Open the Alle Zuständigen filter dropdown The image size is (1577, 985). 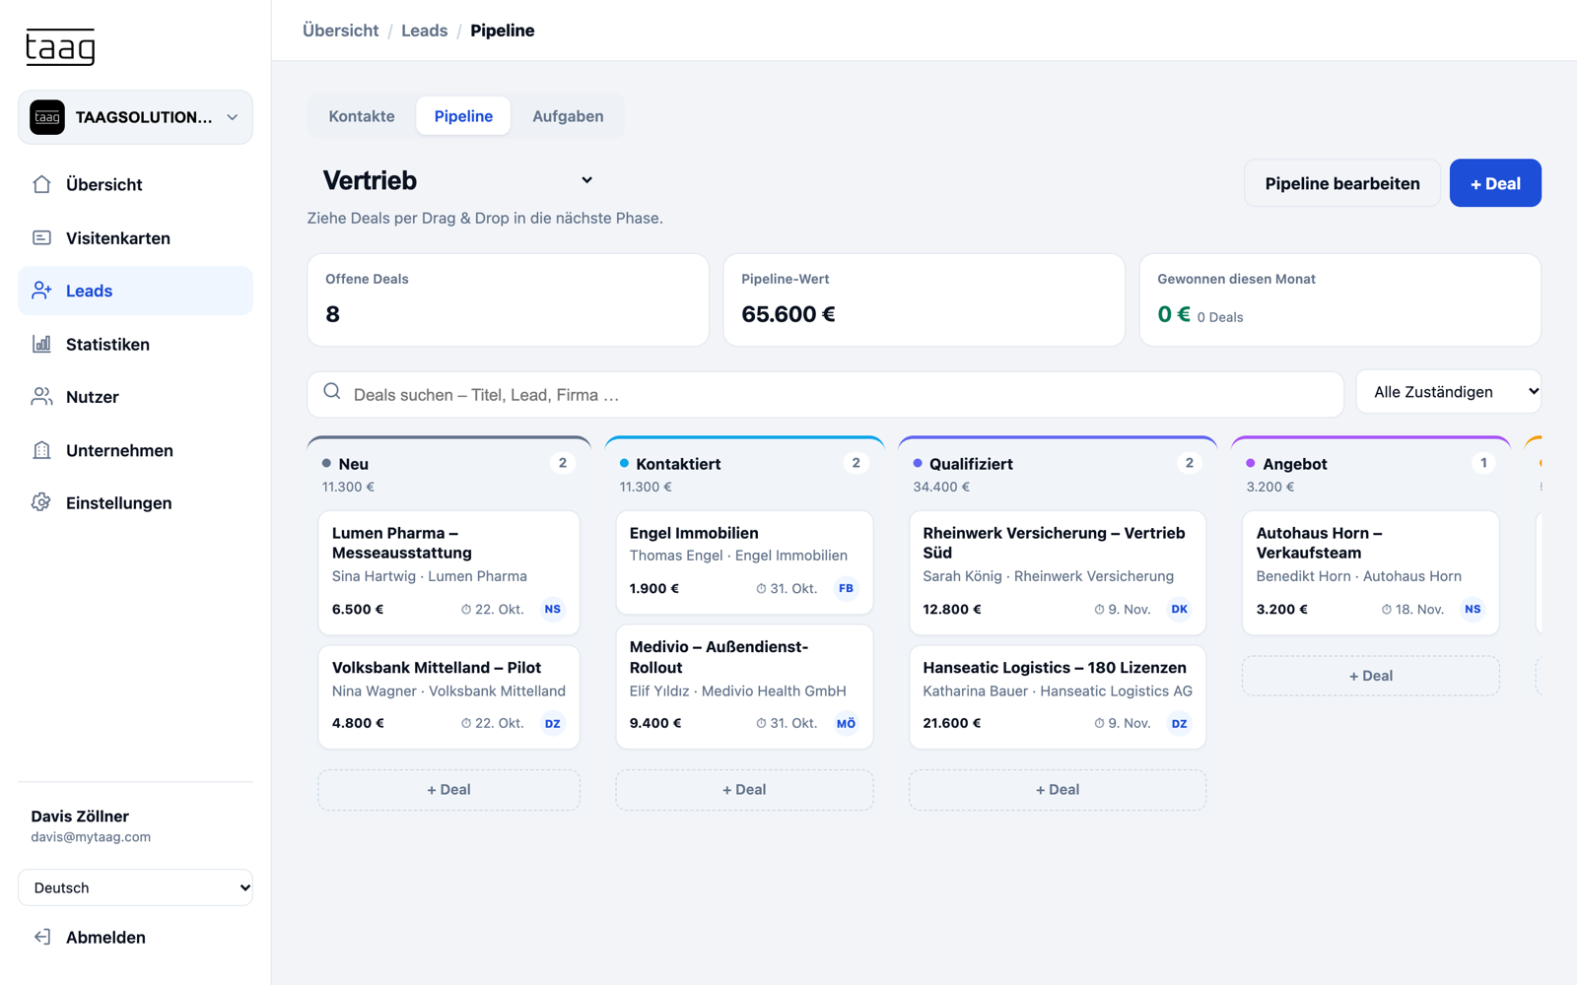tap(1448, 392)
